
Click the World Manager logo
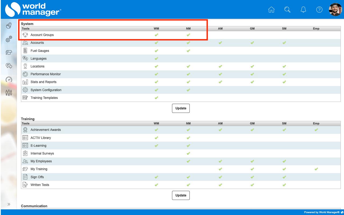[x=33, y=9]
